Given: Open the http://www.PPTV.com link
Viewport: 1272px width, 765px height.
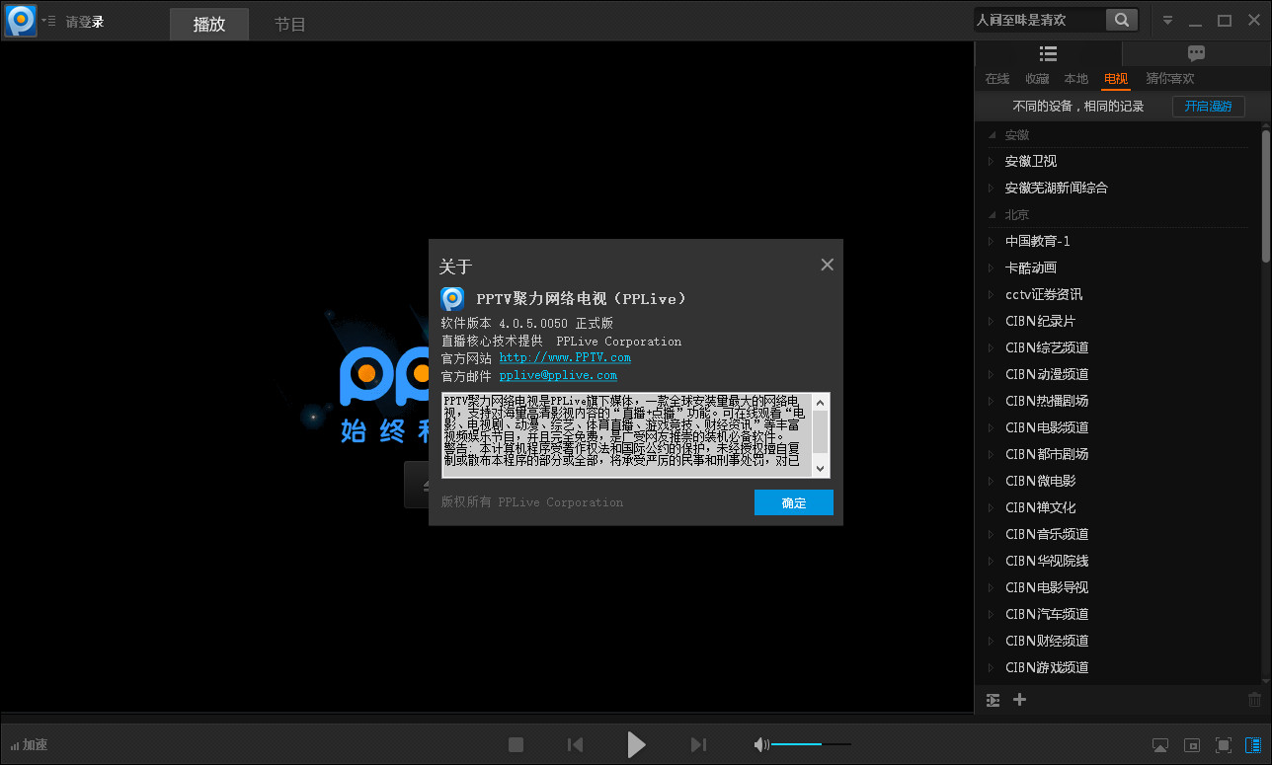Looking at the screenshot, I should click(x=565, y=357).
